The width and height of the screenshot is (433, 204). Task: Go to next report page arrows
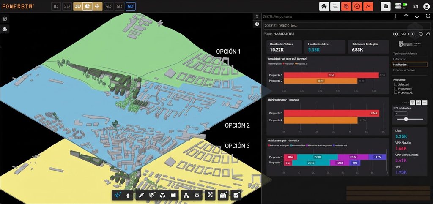[x=413, y=34]
